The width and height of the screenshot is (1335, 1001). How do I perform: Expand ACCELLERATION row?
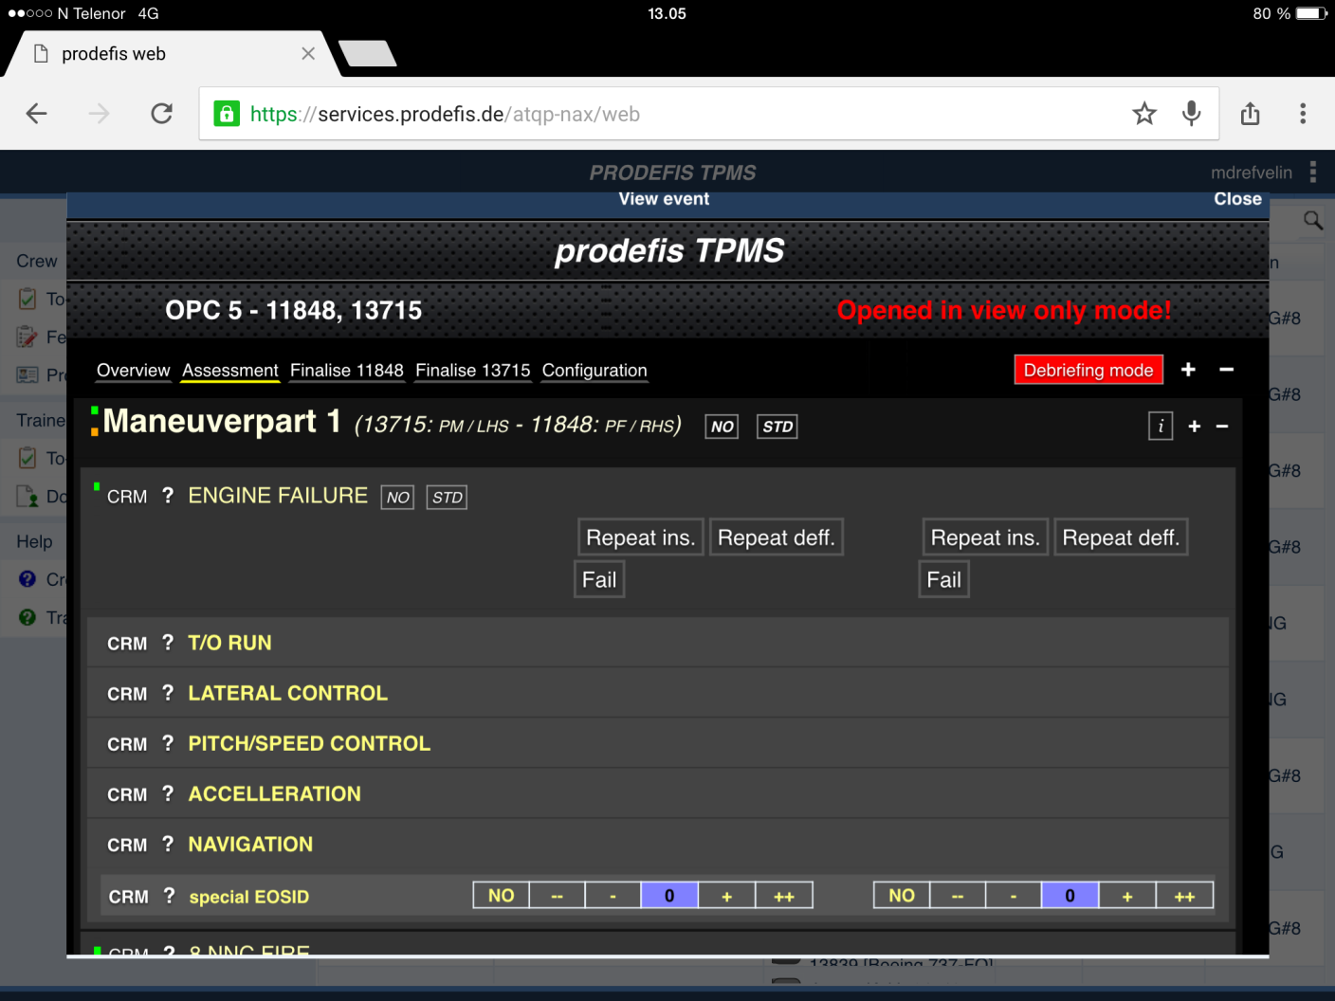[658, 793]
